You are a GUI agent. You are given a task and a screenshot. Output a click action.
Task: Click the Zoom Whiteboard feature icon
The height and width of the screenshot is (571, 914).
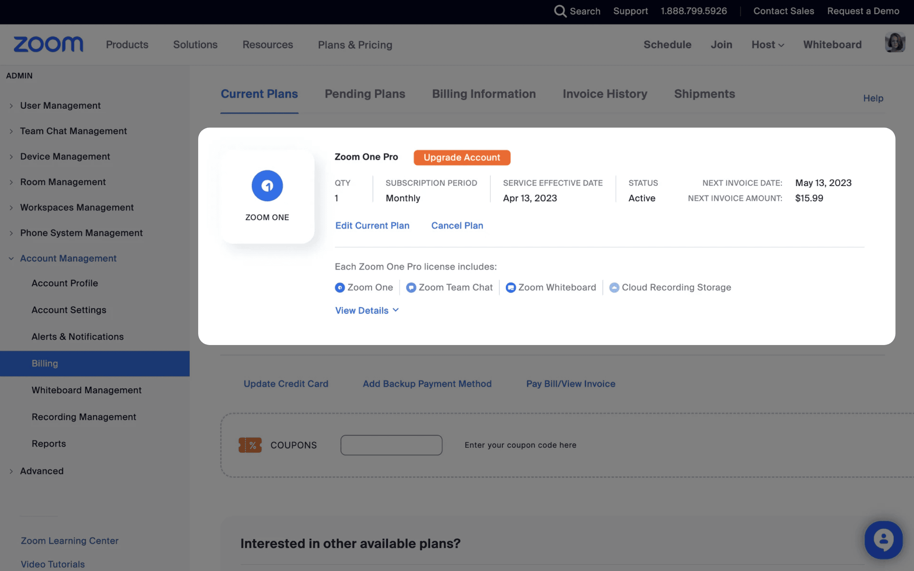coord(510,288)
